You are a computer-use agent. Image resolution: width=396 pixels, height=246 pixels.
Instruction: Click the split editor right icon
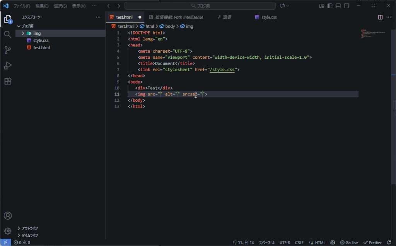click(x=380, y=17)
